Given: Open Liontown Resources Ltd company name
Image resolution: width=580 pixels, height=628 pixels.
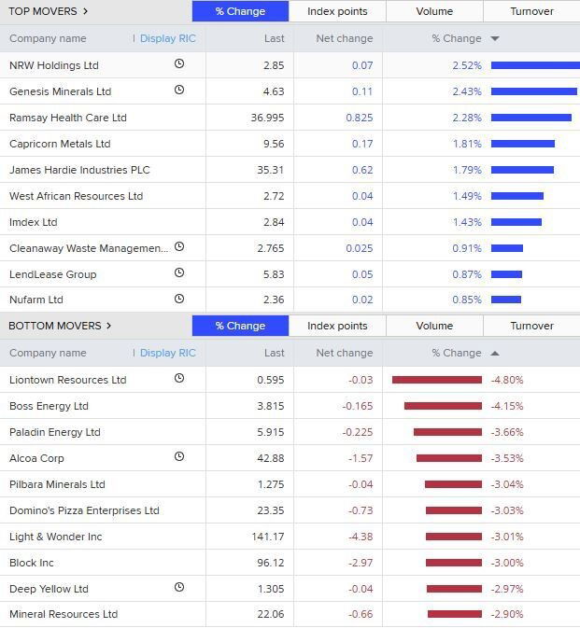Looking at the screenshot, I should click(x=68, y=380).
